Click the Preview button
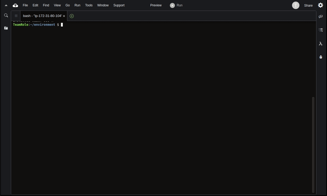327x196 pixels. (156, 5)
